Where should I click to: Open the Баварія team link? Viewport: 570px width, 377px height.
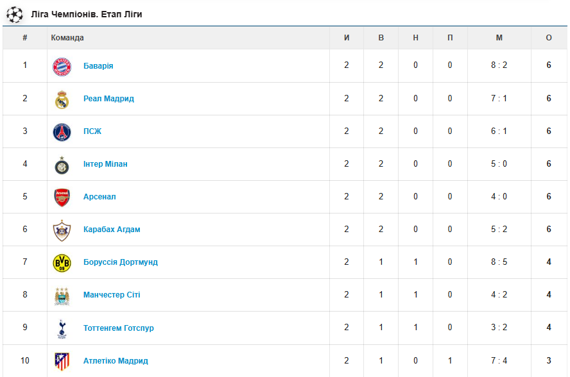click(x=98, y=66)
